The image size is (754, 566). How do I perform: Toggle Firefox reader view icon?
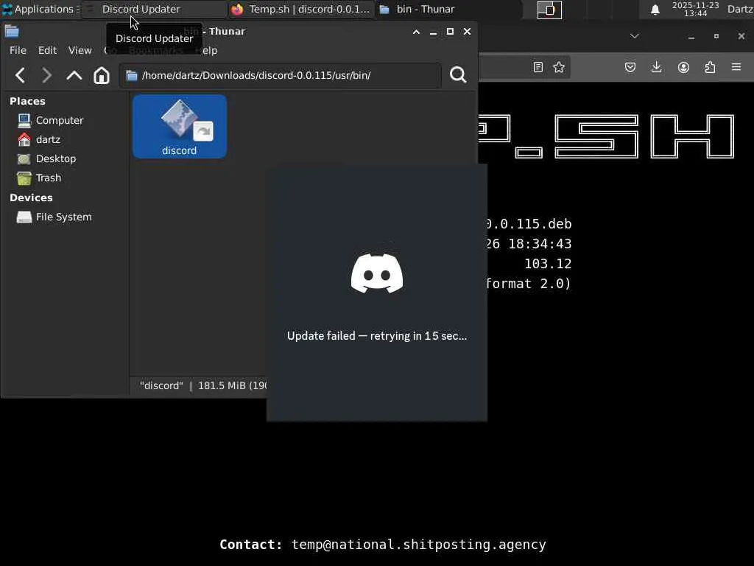click(538, 67)
